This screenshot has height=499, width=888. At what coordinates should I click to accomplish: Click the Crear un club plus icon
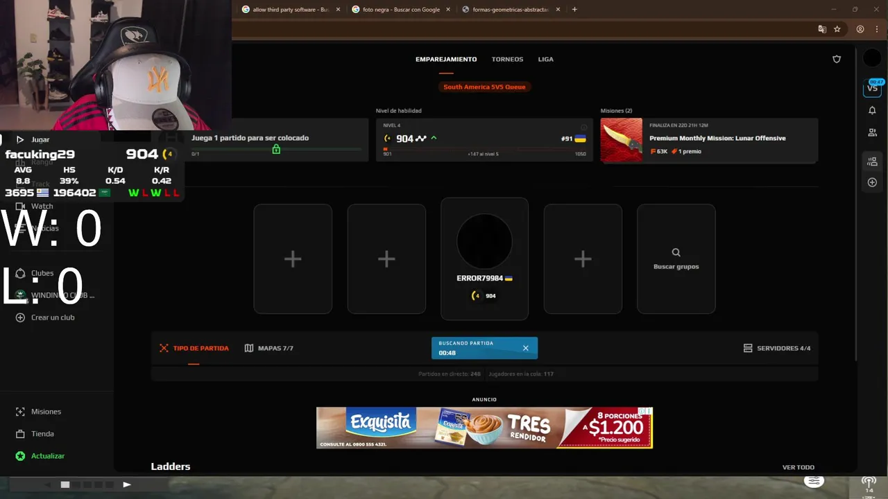[20, 317]
